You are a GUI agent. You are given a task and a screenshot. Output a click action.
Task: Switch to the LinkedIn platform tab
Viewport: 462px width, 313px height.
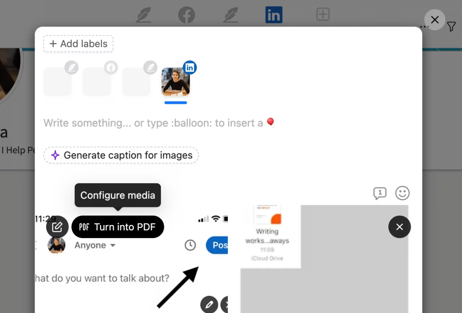[x=274, y=14]
